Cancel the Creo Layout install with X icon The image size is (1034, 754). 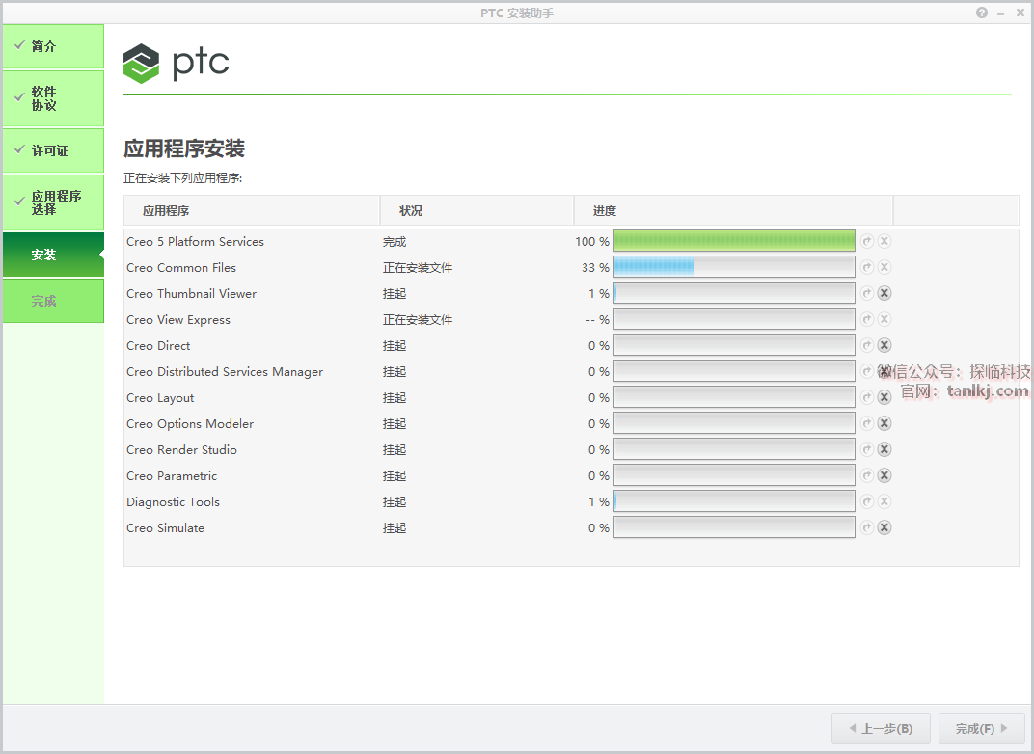tap(884, 397)
